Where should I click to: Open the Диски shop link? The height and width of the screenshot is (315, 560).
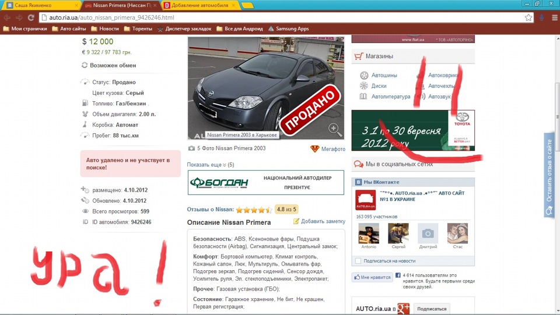click(379, 86)
